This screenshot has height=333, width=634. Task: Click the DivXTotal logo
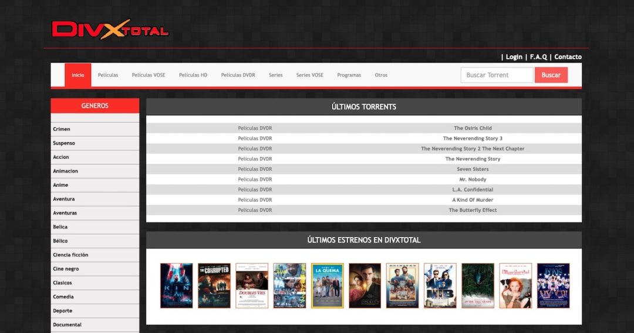110,29
